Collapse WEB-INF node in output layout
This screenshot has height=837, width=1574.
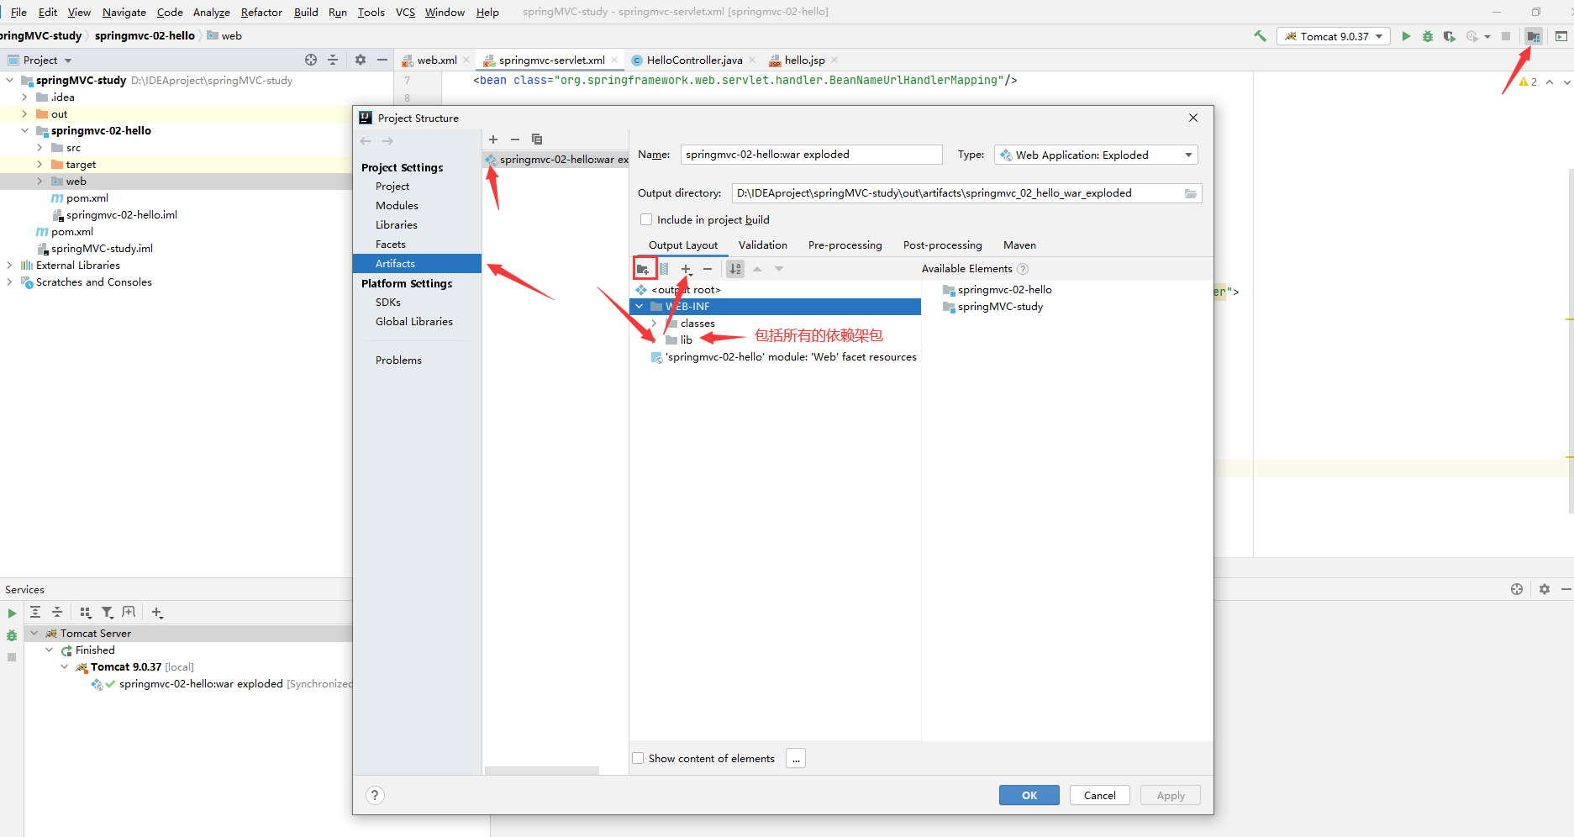coord(640,307)
